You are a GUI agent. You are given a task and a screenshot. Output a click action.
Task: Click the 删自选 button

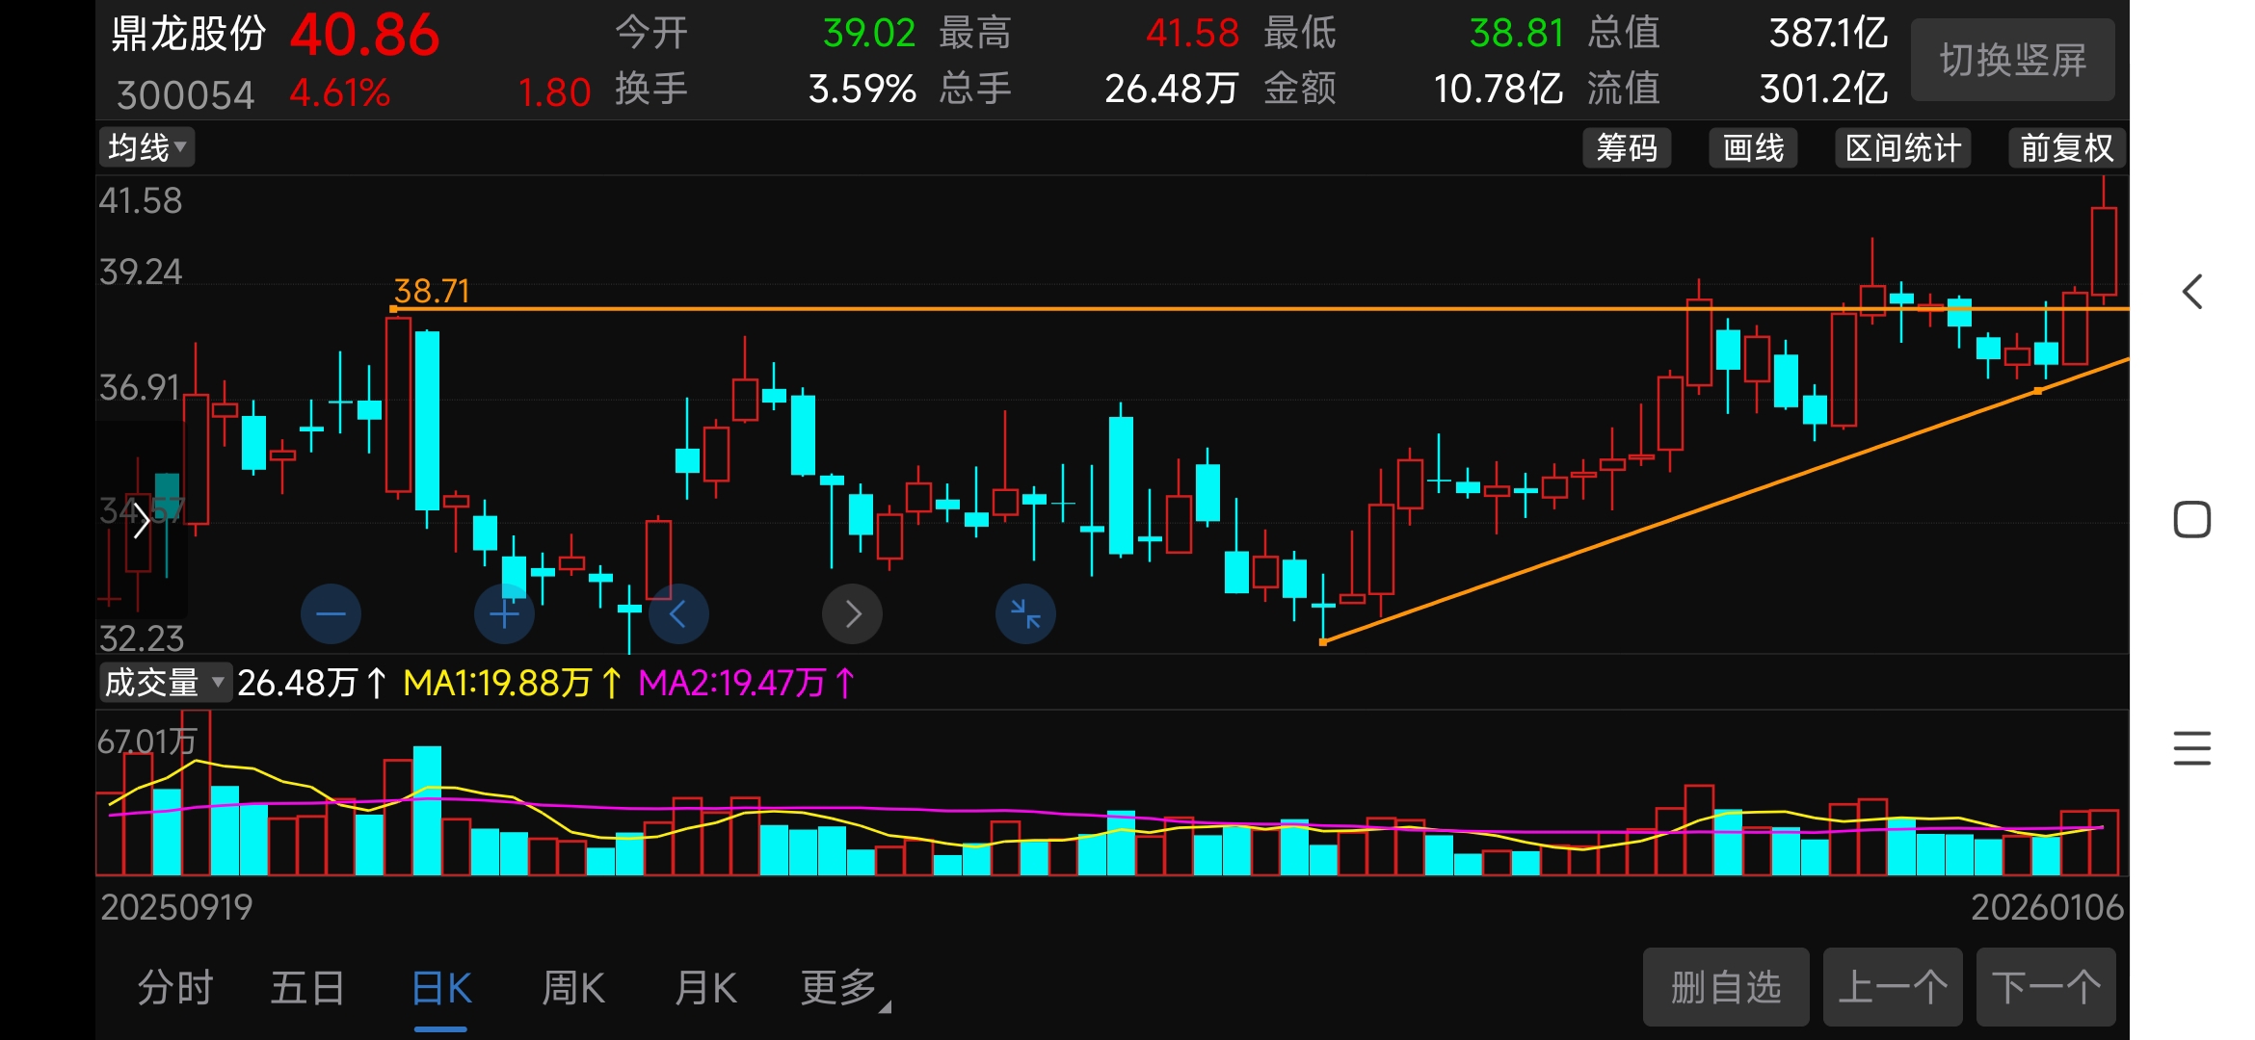point(1725,988)
